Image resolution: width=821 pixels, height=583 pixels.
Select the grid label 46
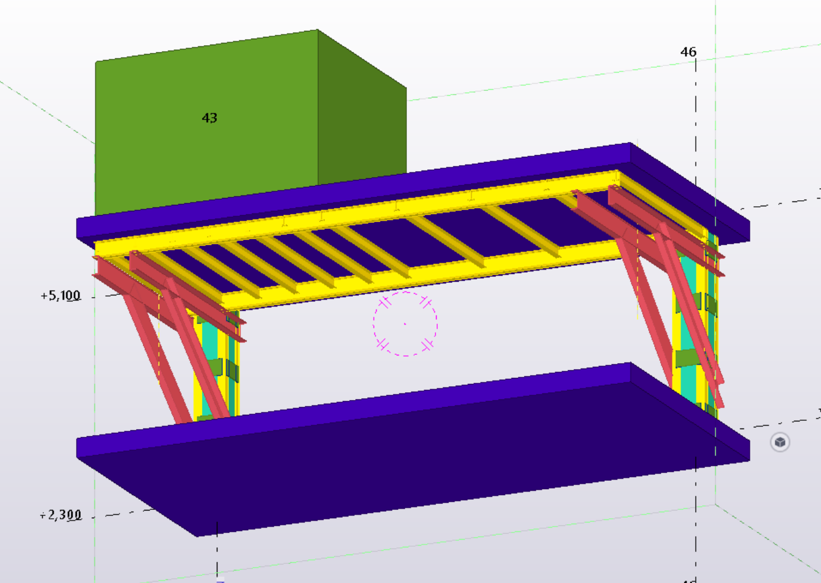(x=688, y=52)
